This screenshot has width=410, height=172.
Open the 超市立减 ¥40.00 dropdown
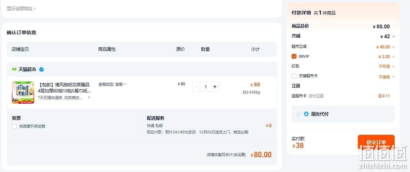tap(385, 47)
